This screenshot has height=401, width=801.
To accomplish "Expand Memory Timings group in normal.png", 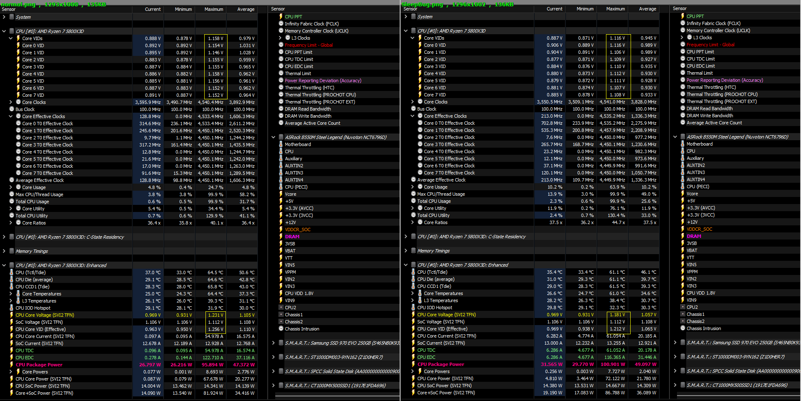I will click(x=4, y=251).
